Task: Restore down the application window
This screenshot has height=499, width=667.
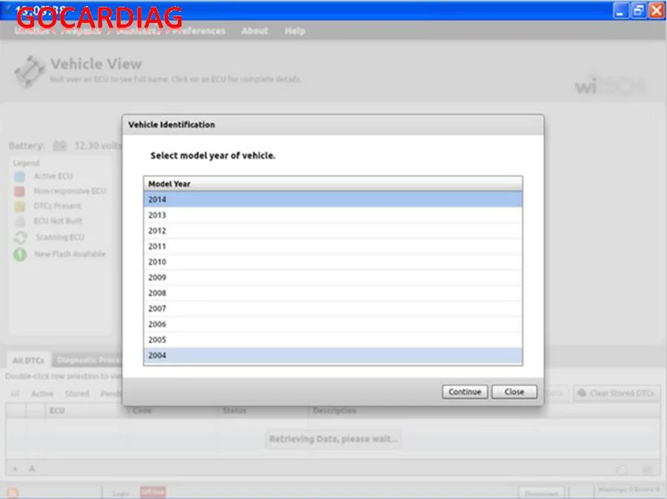Action: [638, 10]
